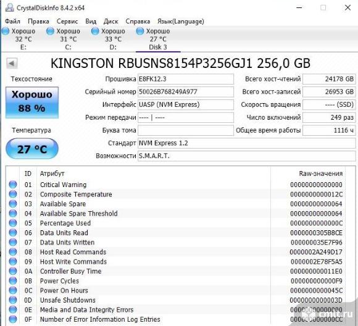Click the blue health orb above Disk 3

click(139, 31)
